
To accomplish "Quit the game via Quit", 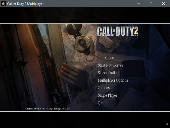I will point(101,103).
